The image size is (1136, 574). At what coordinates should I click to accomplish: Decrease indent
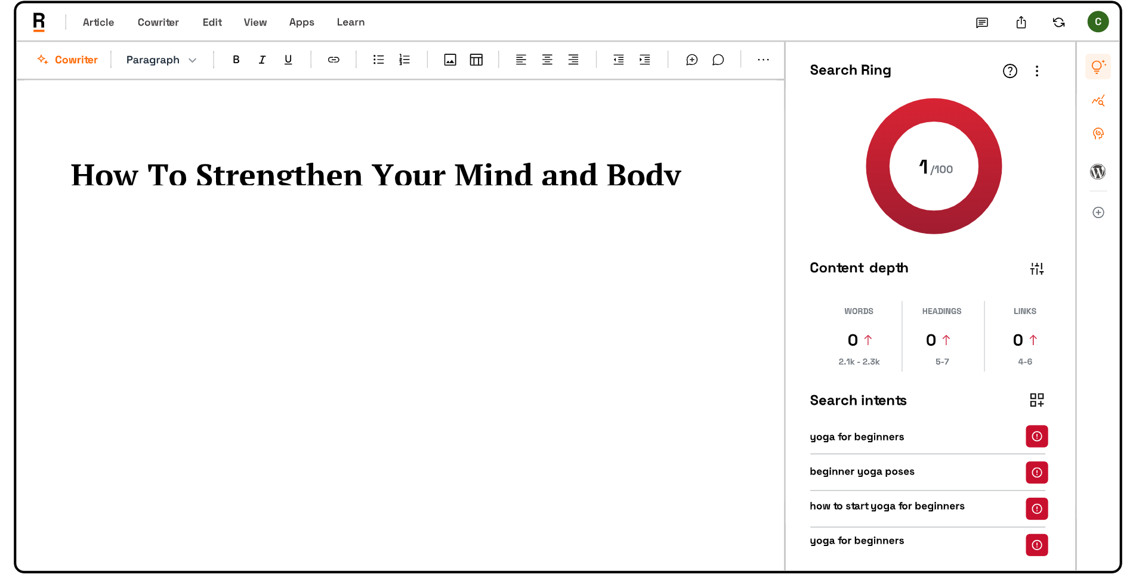point(619,60)
